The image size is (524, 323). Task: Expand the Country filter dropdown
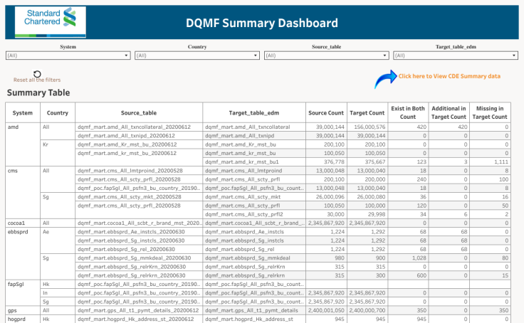[197, 55]
